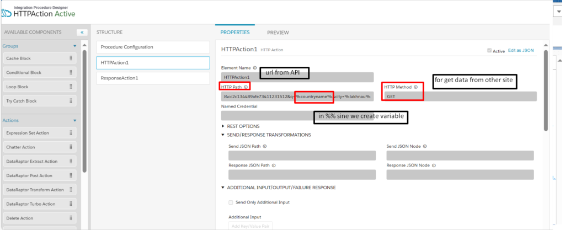Click into Response JSON Node field
Screen dimensions: 565x230
(x=460, y=175)
